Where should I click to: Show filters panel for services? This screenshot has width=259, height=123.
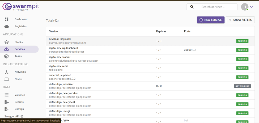[240, 20]
